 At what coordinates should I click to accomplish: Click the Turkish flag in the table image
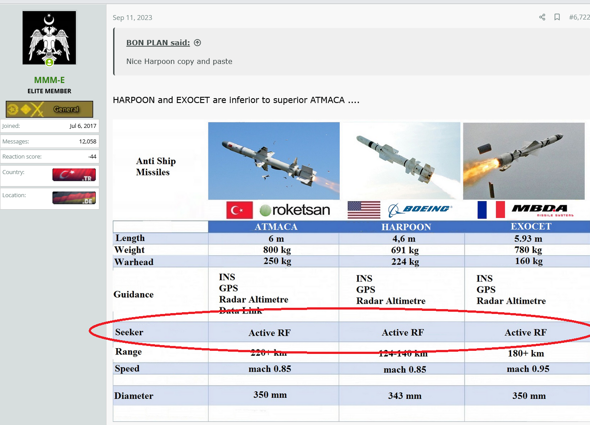point(240,210)
